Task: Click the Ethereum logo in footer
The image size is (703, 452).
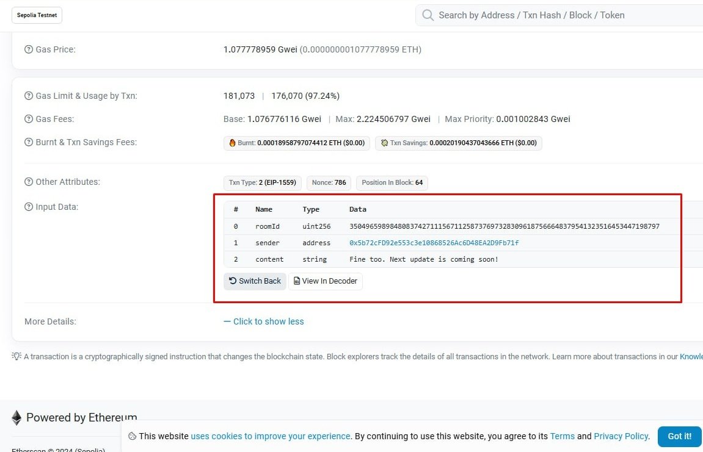Action: coord(16,417)
